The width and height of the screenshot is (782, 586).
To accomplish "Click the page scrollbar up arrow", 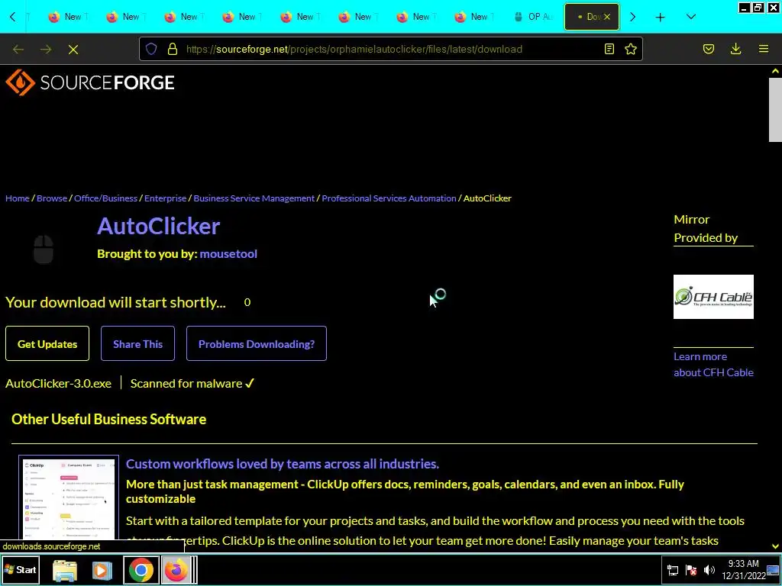I will click(x=775, y=71).
